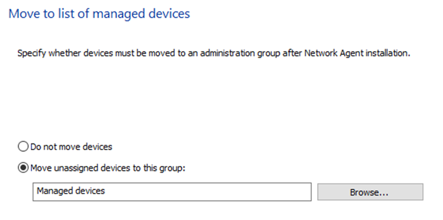Click the word "devices" in the group field
This screenshot has width=443, height=220.
pyautogui.click(x=89, y=191)
